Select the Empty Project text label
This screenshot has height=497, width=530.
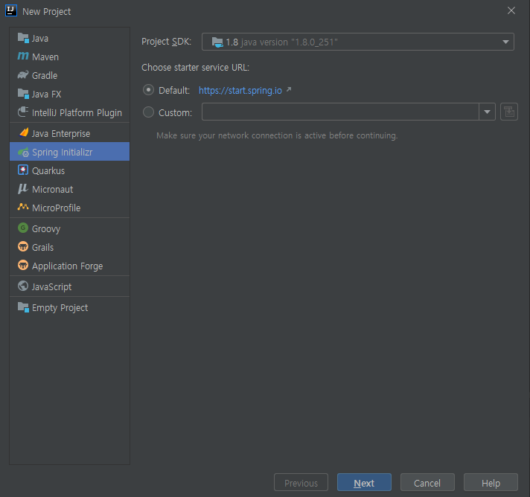(60, 308)
